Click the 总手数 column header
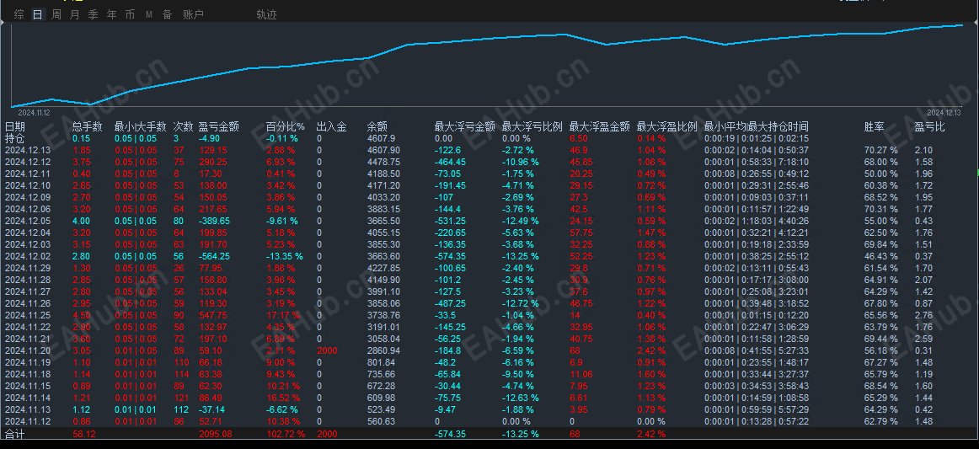 (x=88, y=126)
